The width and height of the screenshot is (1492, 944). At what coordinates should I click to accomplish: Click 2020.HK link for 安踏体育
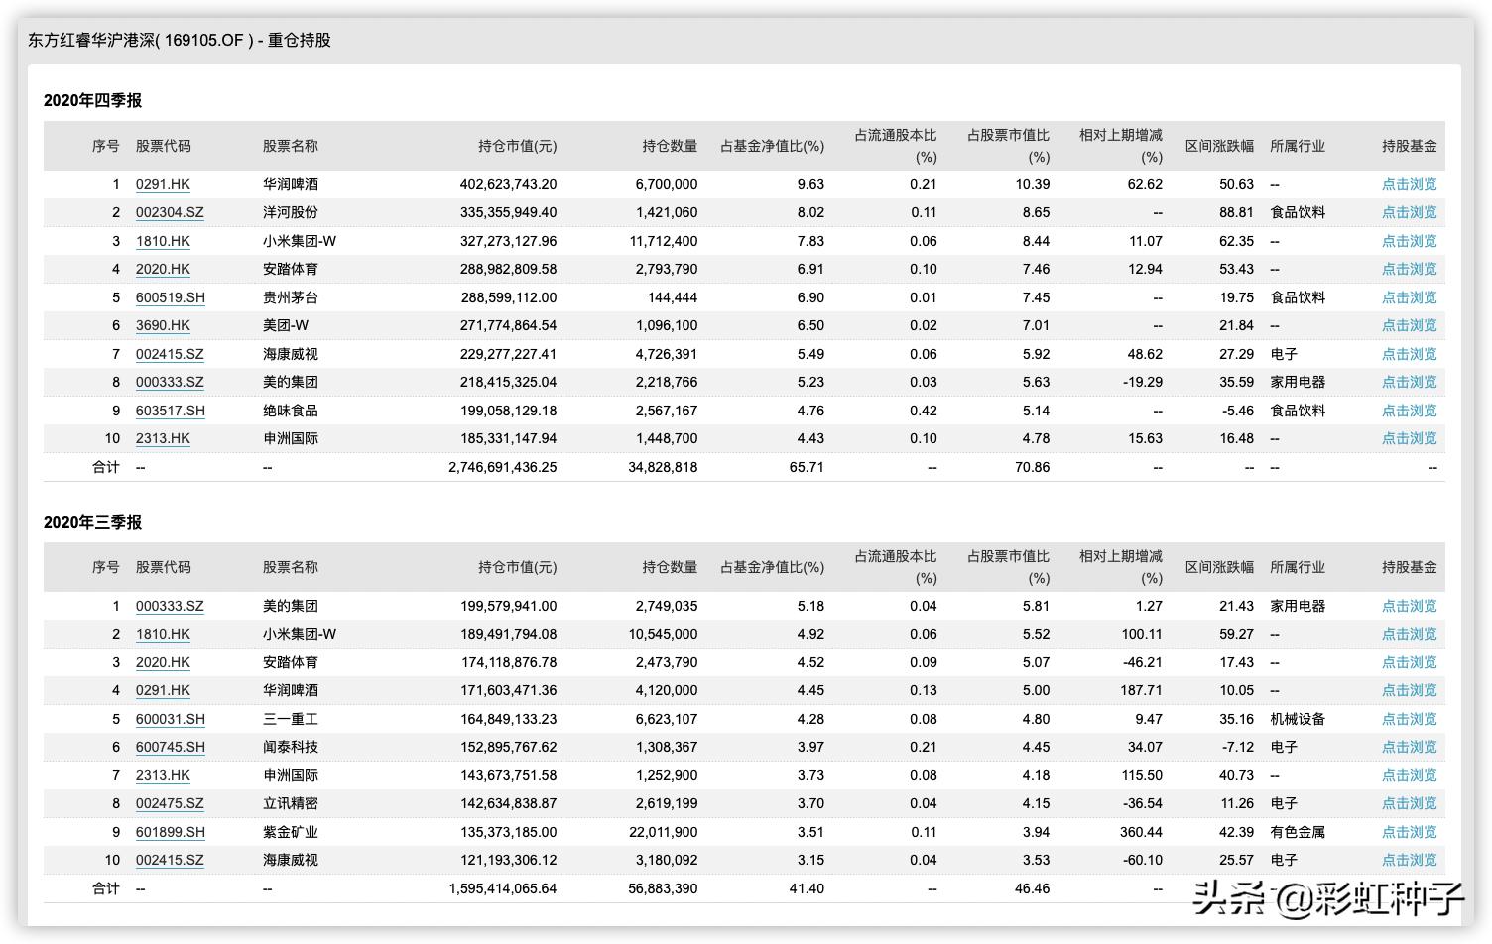click(163, 269)
